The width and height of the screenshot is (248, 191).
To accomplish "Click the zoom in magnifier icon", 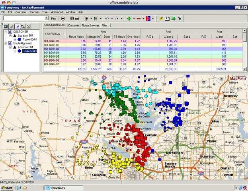I will (86, 18).
